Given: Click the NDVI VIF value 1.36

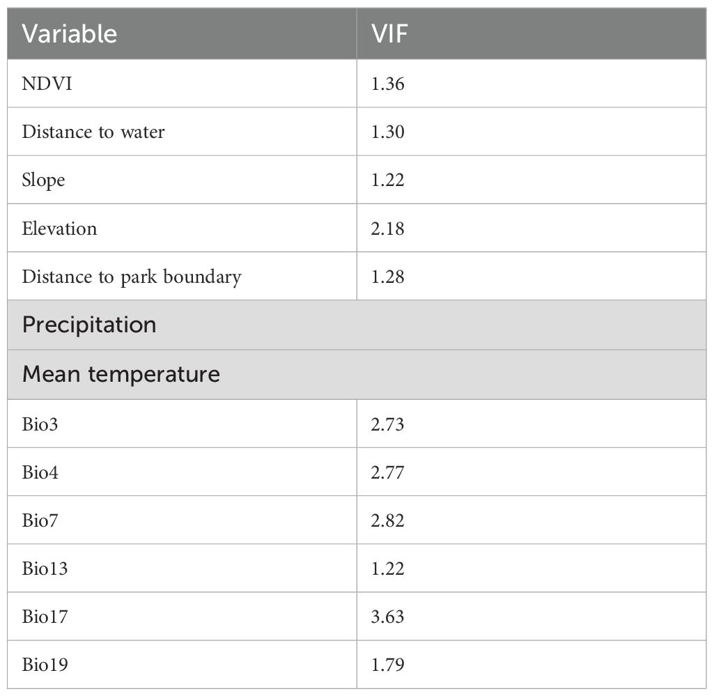Looking at the screenshot, I should [x=387, y=84].
